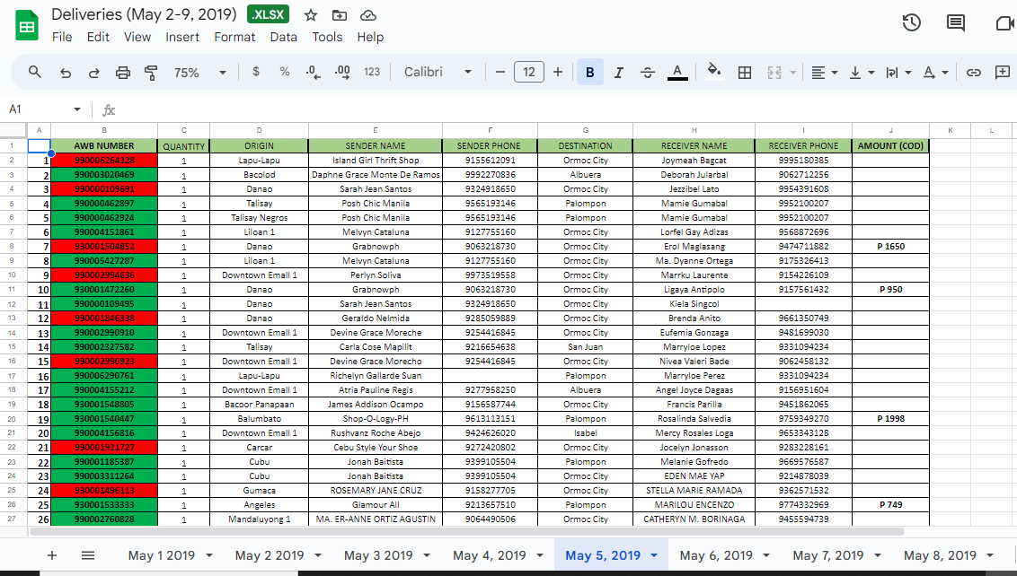Click the move to folder icon
Image resolution: width=1017 pixels, height=576 pixels.
tap(340, 15)
